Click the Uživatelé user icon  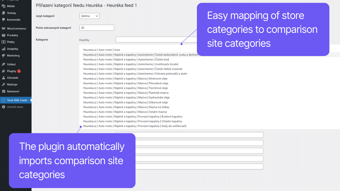coord(3,78)
